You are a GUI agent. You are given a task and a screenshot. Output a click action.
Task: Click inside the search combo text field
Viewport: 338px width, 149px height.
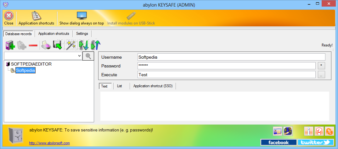tap(41, 56)
